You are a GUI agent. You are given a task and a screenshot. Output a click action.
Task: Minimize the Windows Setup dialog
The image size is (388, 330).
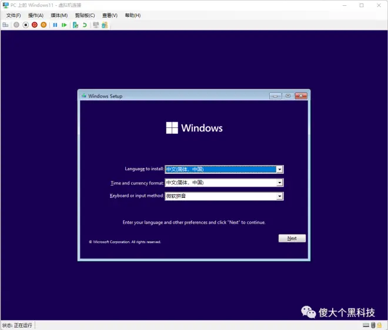pyautogui.click(x=275, y=96)
